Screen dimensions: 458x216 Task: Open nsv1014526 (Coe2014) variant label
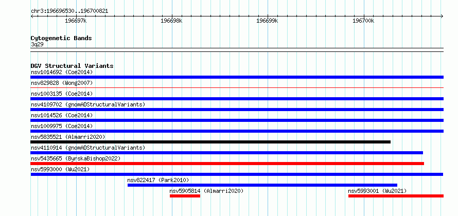[62, 115]
